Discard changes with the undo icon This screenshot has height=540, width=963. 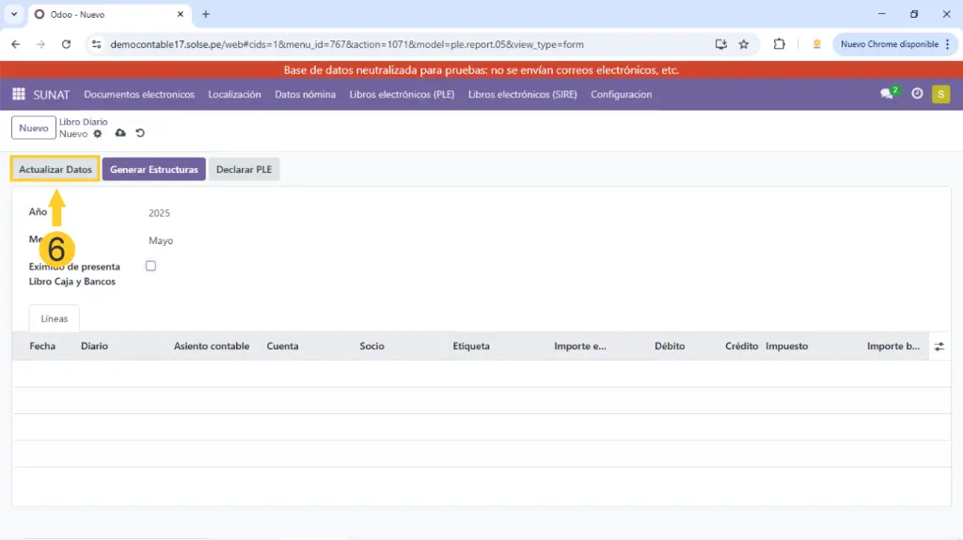pyautogui.click(x=140, y=134)
